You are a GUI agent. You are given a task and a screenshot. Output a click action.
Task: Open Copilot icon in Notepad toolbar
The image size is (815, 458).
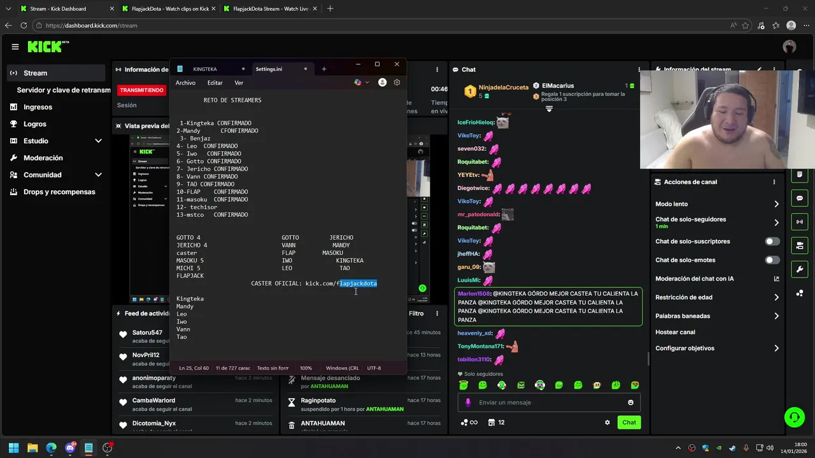(x=358, y=82)
